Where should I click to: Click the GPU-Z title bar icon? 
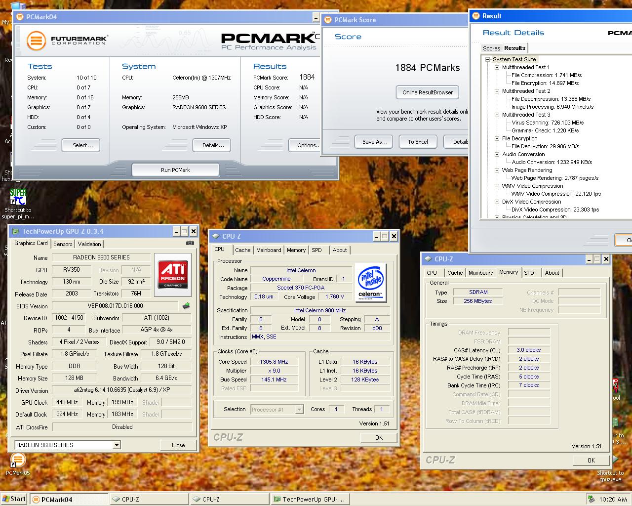tap(15, 231)
